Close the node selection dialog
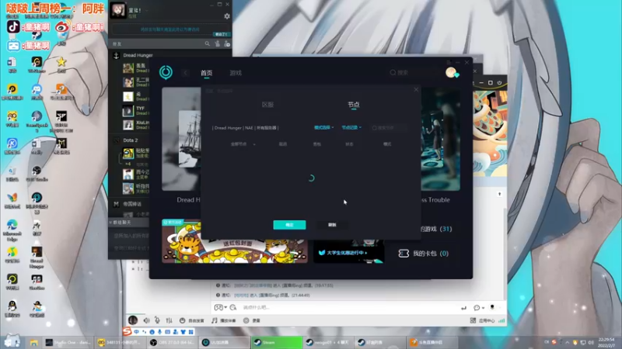Screen dimensions: 622x349 tap(416, 90)
